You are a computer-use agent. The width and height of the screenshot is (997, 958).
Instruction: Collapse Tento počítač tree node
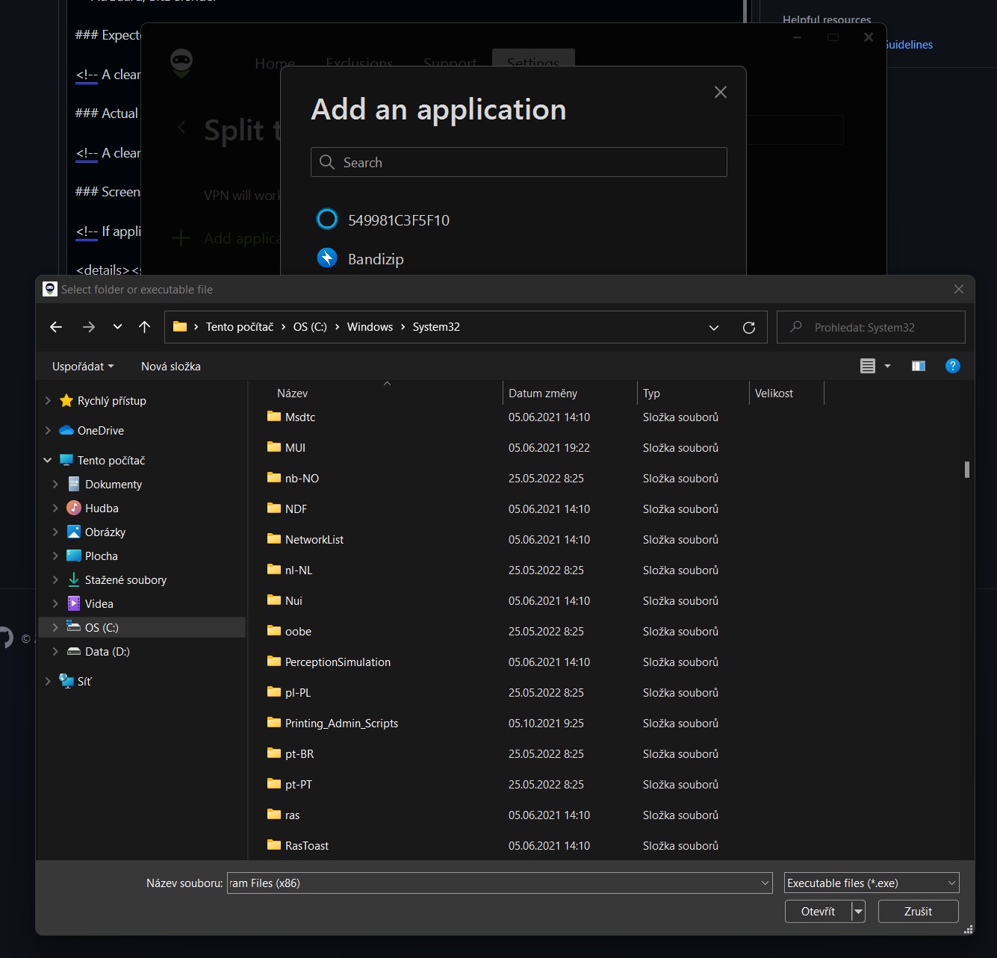click(48, 460)
